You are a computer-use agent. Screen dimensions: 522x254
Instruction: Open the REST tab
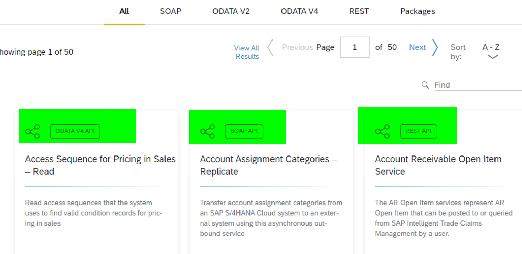pos(359,11)
